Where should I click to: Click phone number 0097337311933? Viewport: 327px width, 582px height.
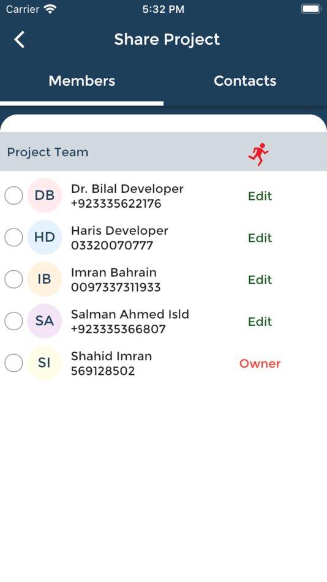116,288
